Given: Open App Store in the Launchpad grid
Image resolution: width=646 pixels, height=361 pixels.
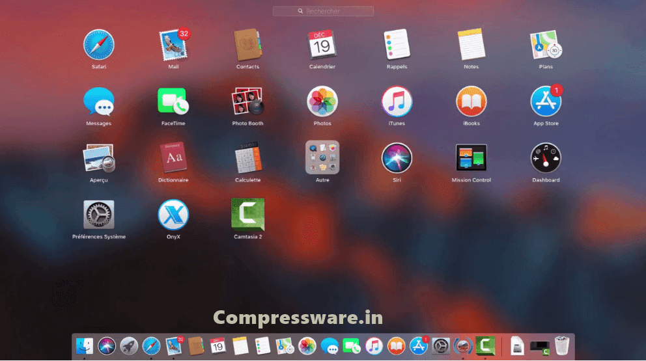Looking at the screenshot, I should (x=546, y=101).
